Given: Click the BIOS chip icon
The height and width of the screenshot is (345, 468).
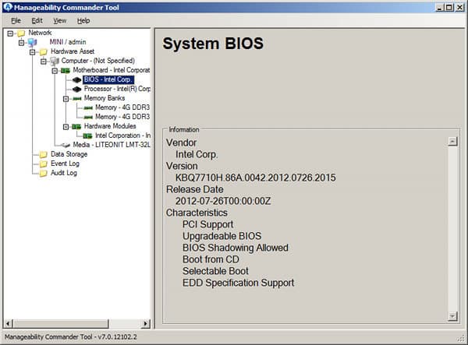Looking at the screenshot, I should tap(76, 80).
